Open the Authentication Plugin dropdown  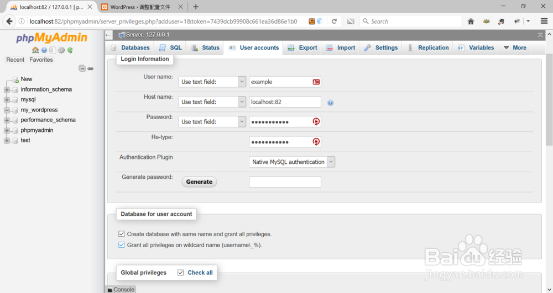coord(292,162)
